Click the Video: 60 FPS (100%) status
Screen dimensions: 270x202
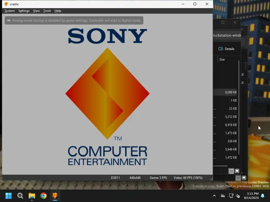pos(188,178)
